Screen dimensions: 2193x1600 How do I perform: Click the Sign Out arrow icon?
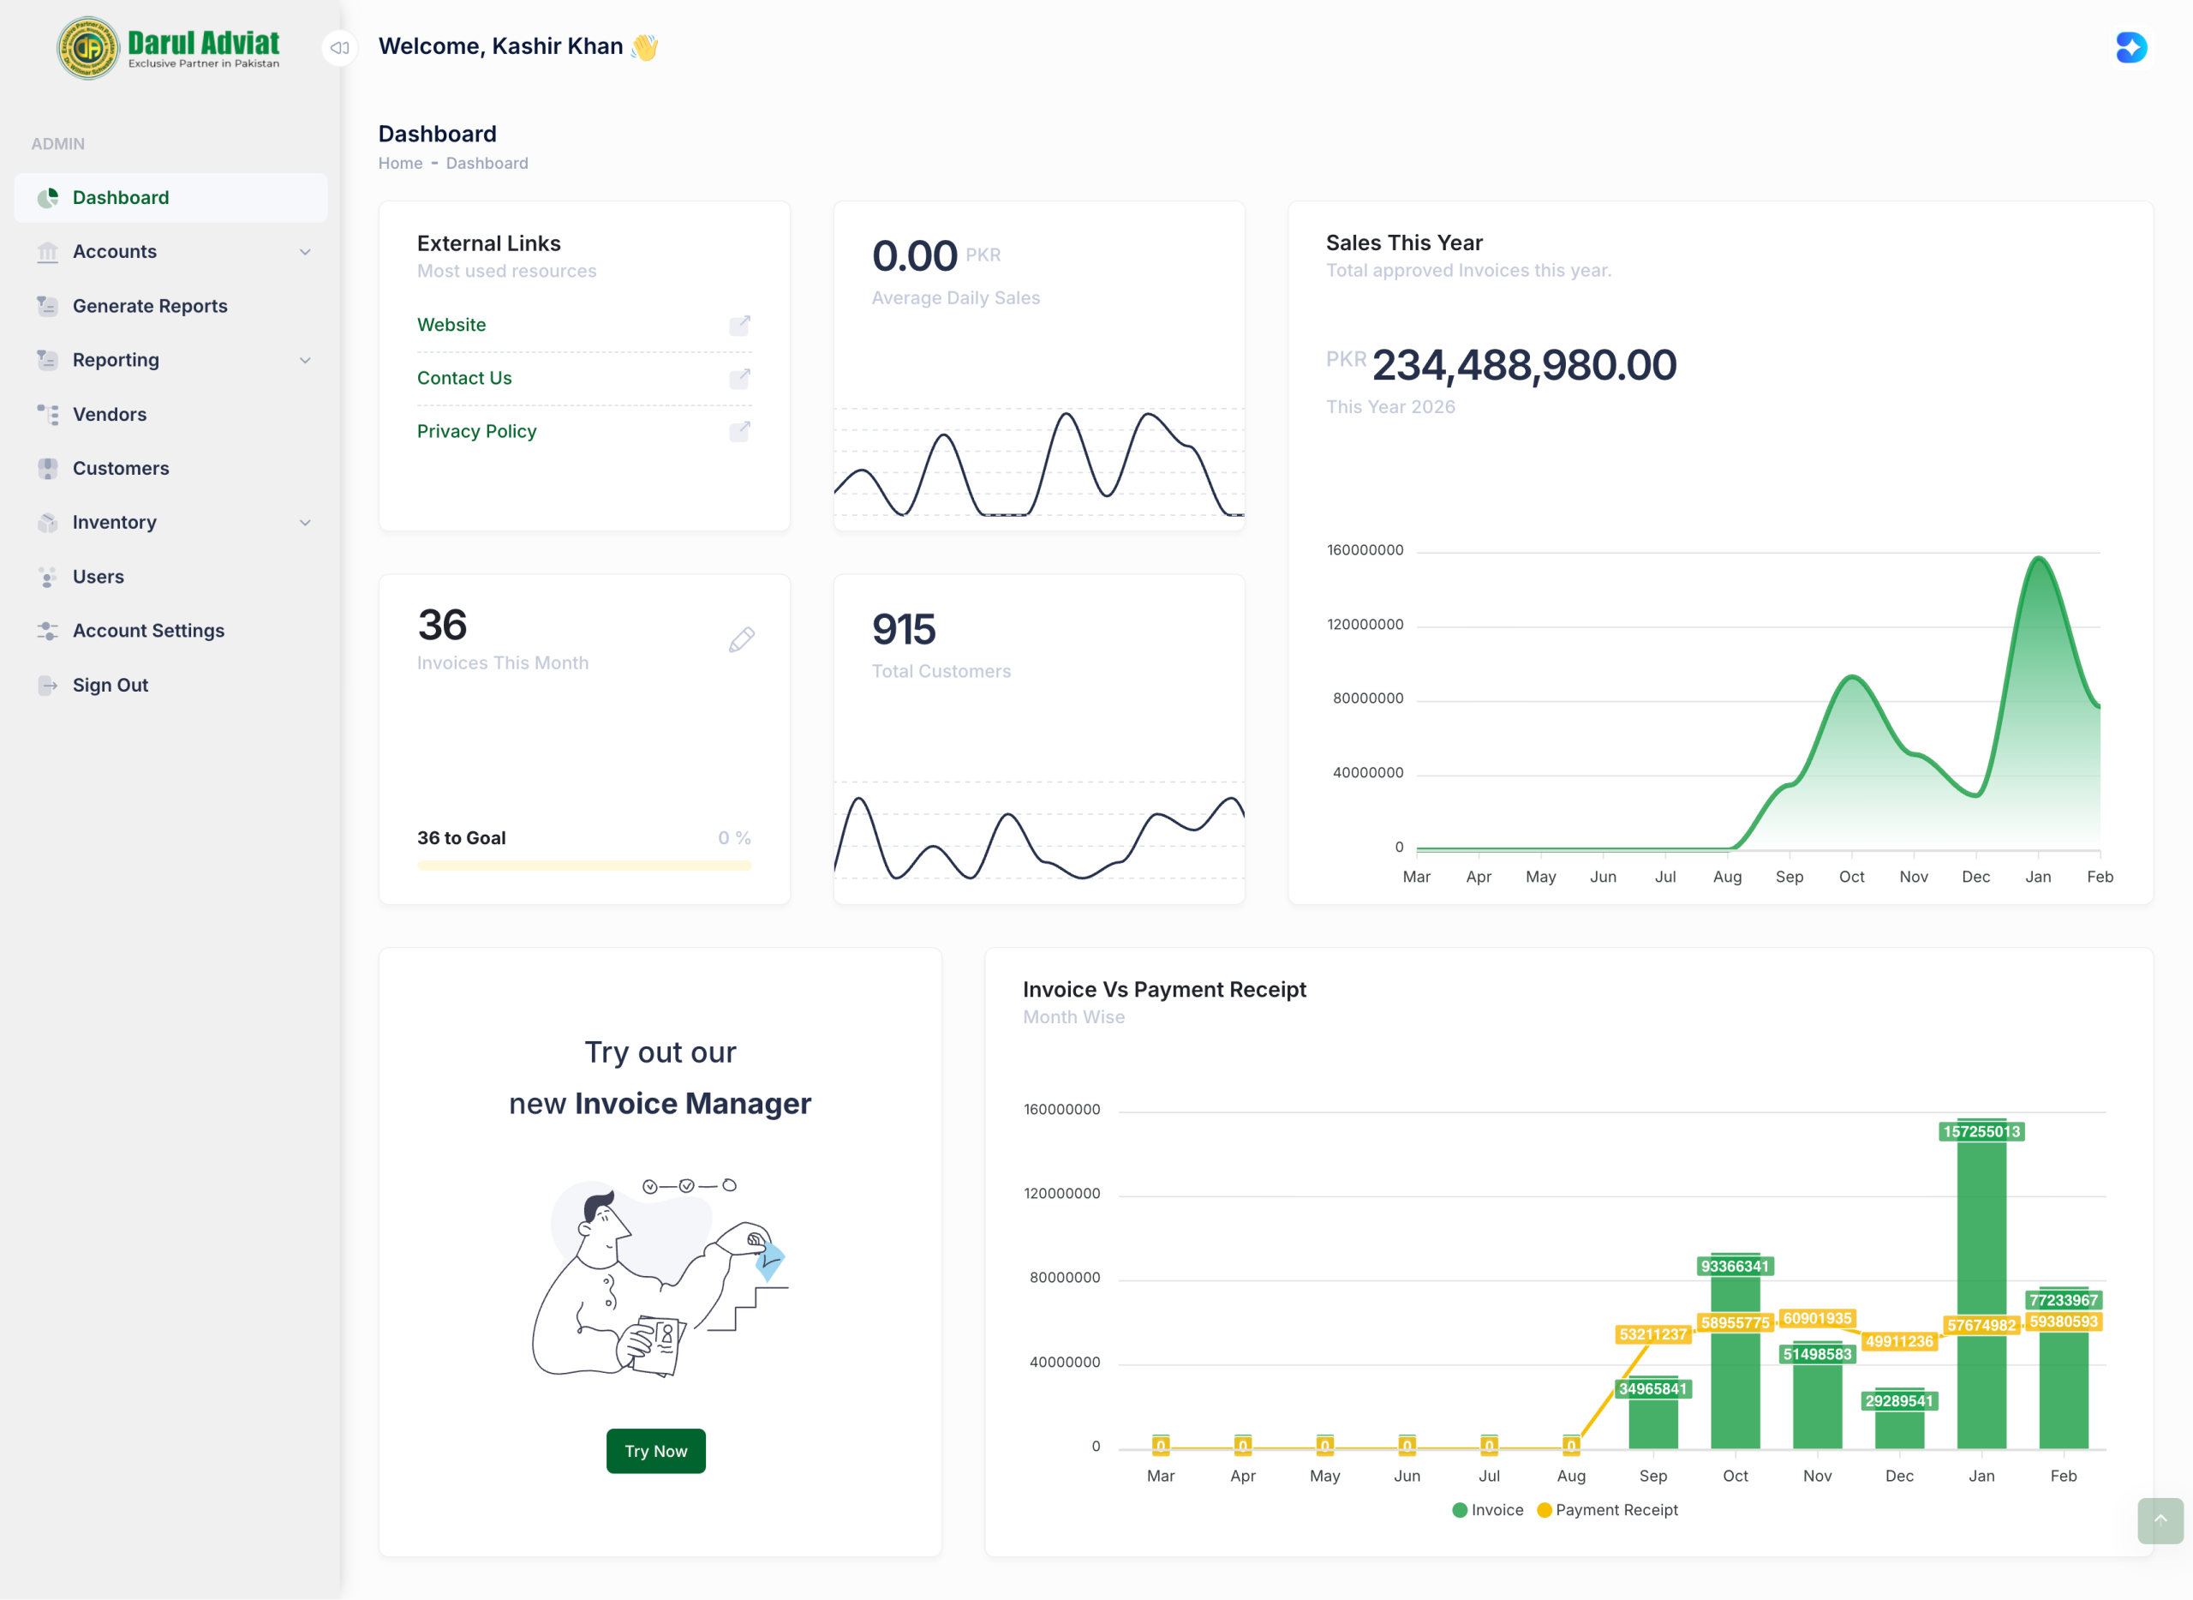[47, 686]
